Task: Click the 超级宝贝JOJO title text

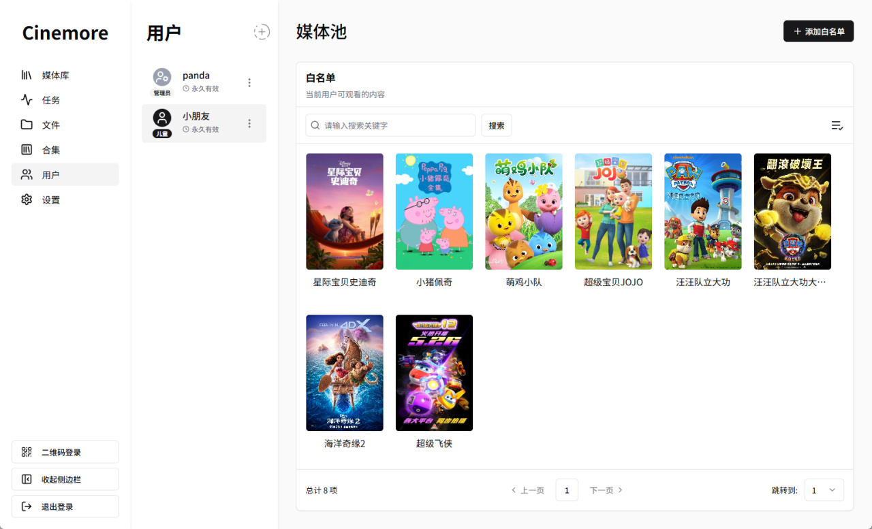Action: [613, 282]
